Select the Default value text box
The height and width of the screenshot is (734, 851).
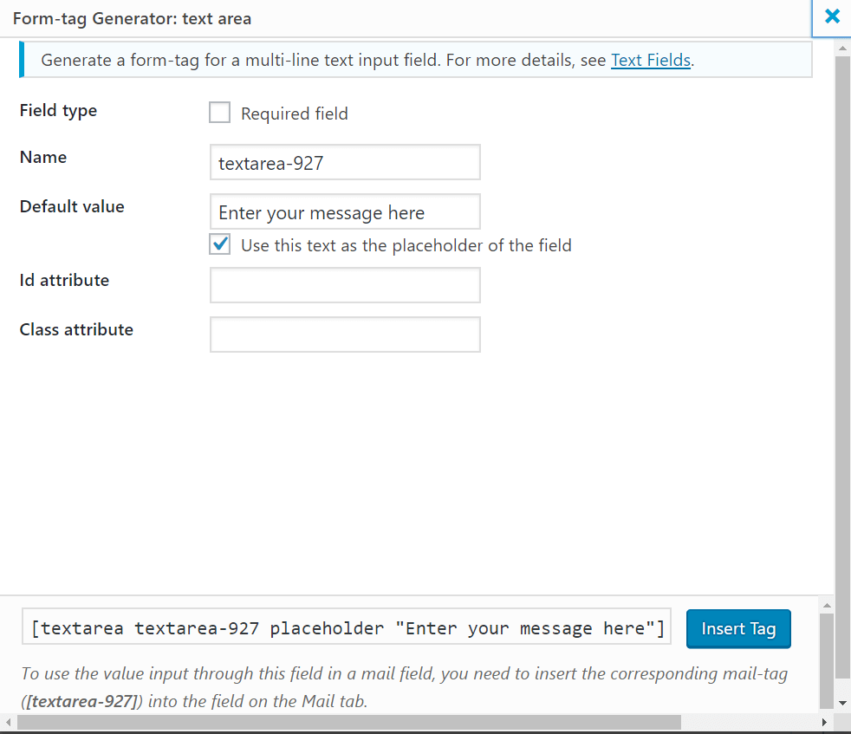[344, 211]
